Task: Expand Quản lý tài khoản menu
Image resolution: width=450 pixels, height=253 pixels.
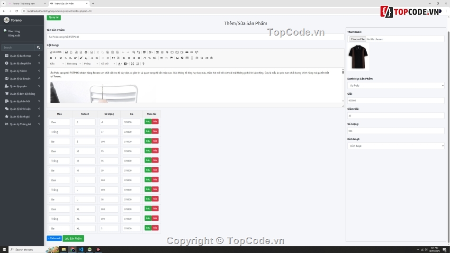Action: tap(22, 78)
